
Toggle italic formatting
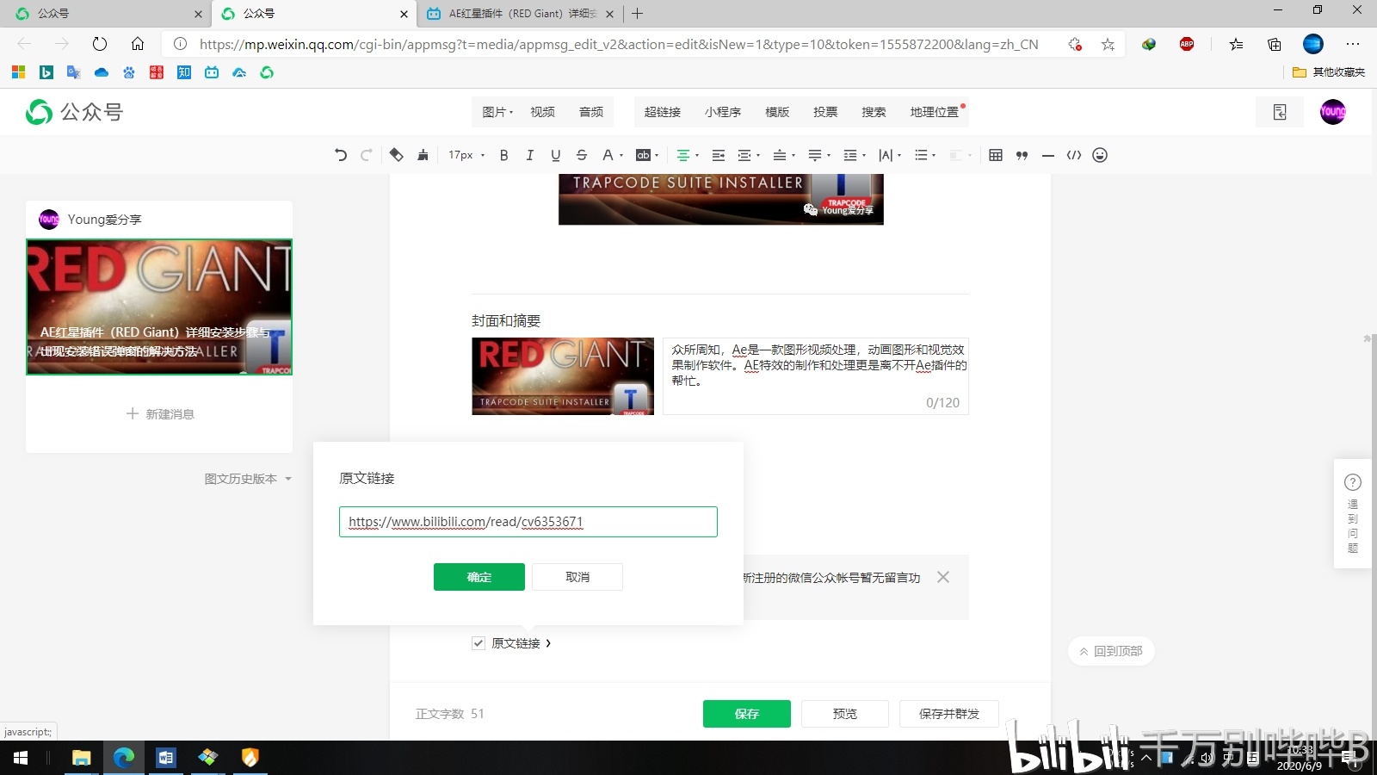(x=530, y=155)
